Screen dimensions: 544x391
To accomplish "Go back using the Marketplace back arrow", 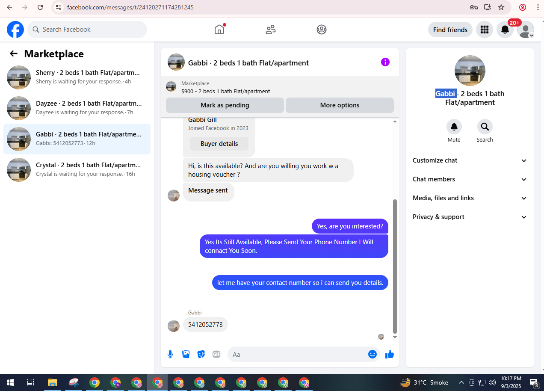I will click(x=14, y=53).
